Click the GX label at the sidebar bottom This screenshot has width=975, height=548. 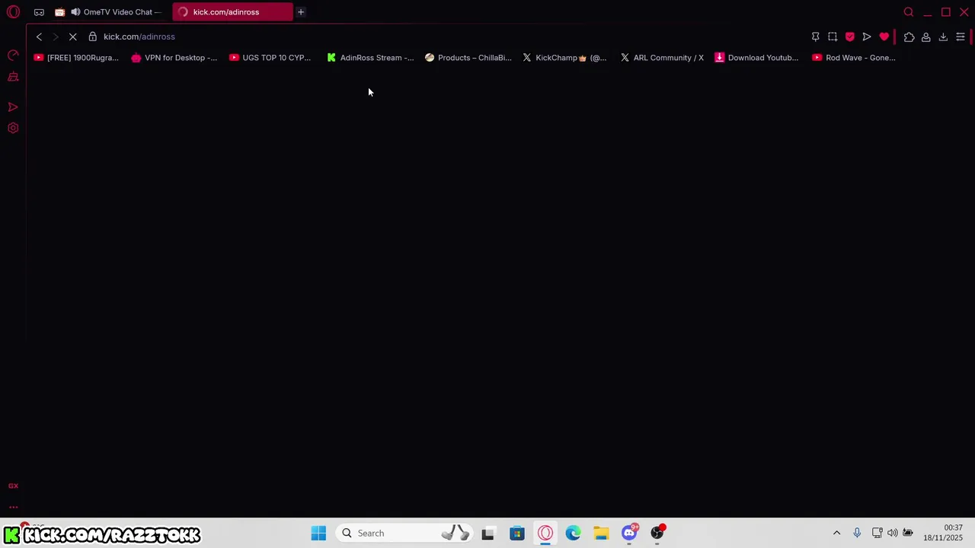coord(13,486)
